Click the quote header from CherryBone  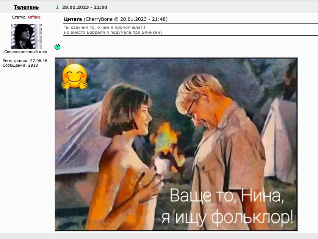tap(116, 19)
